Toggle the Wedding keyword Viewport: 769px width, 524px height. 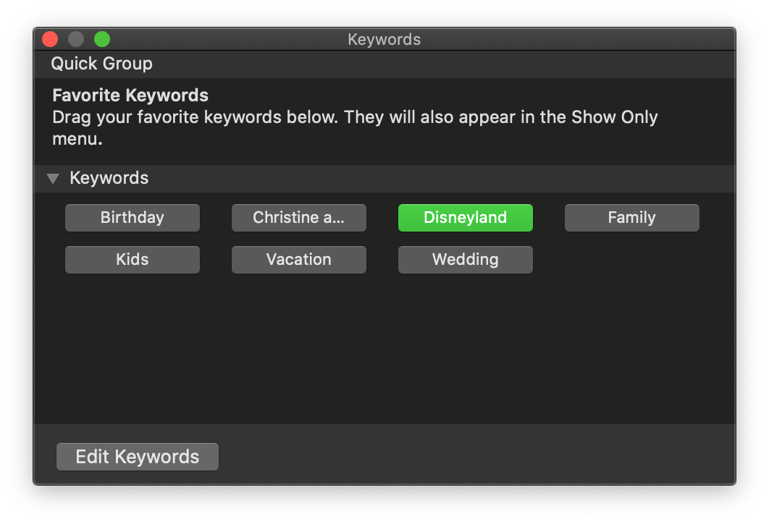(x=466, y=260)
